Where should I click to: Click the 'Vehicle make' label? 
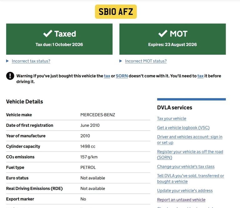(19, 115)
